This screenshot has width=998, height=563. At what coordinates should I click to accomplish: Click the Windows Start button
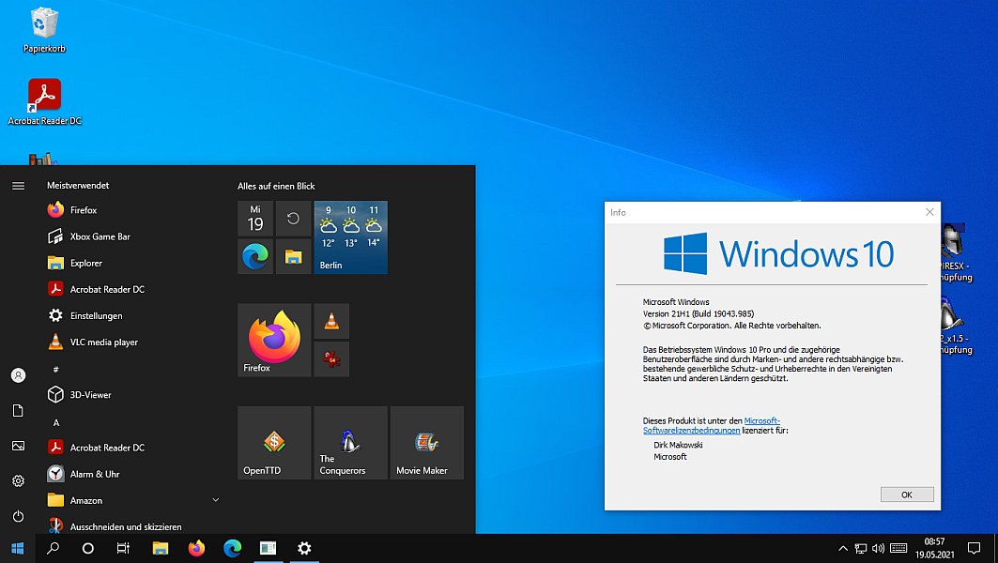(x=18, y=548)
